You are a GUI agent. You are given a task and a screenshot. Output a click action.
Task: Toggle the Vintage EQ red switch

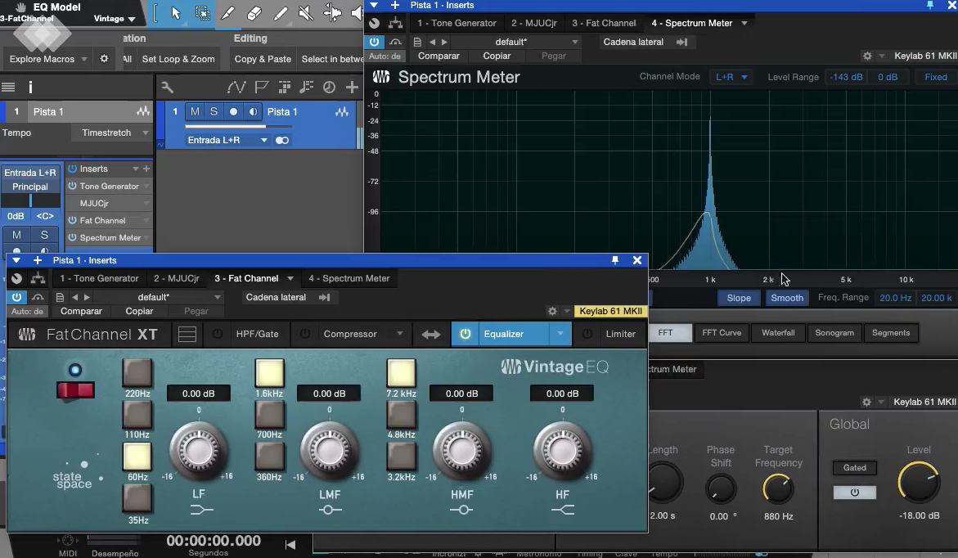click(x=76, y=390)
